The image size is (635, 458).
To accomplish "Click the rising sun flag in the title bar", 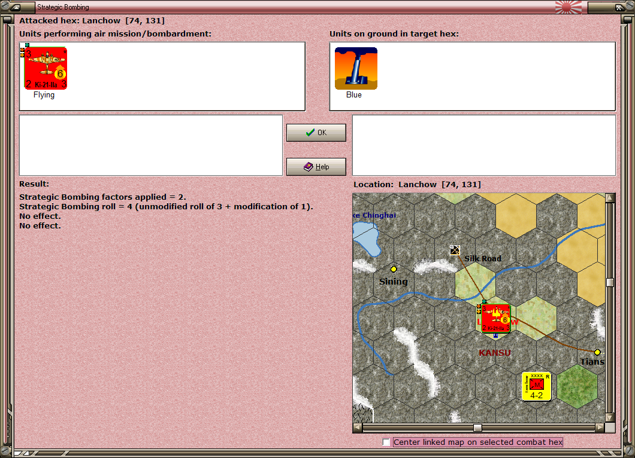I will 568,7.
